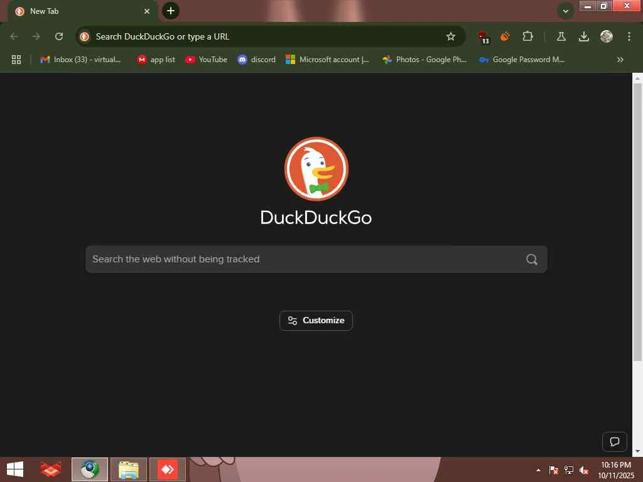Open the Microsoft account bookmark
The height and width of the screenshot is (482, 643).
tap(327, 60)
